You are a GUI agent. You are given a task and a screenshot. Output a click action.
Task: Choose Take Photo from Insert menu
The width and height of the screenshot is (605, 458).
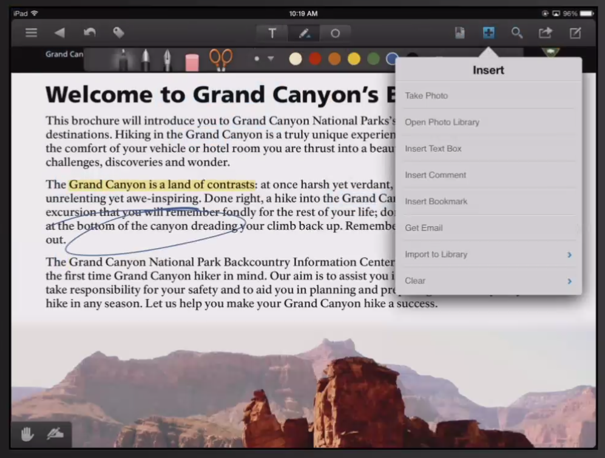pyautogui.click(x=488, y=96)
